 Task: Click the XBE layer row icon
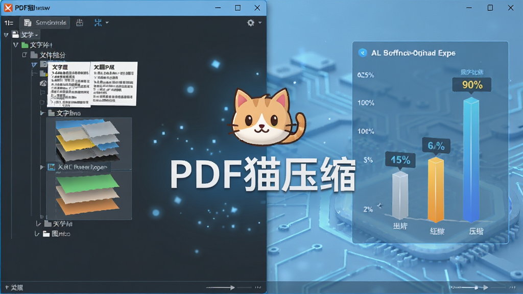52,167
